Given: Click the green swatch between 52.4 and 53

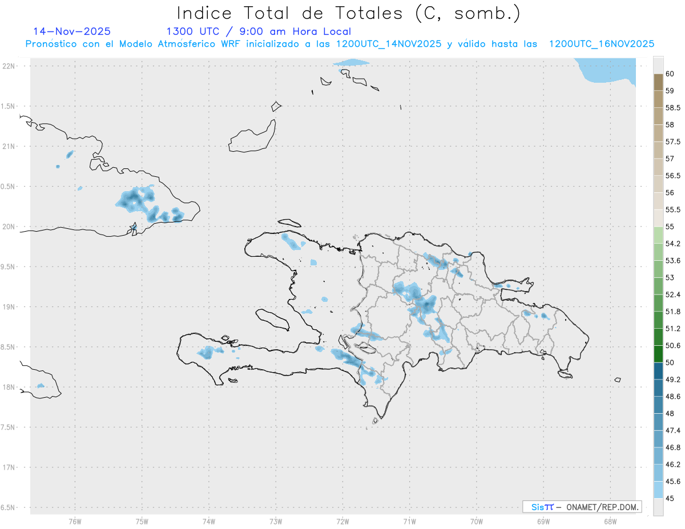Looking at the screenshot, I should point(658,286).
